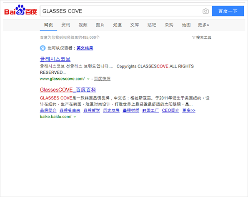
Task: Click the GLASSES COVE是一款 description snippet
Action: pos(125,101)
